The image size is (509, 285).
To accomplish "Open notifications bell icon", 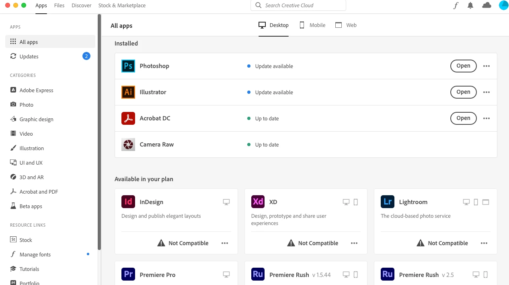I will click(470, 6).
